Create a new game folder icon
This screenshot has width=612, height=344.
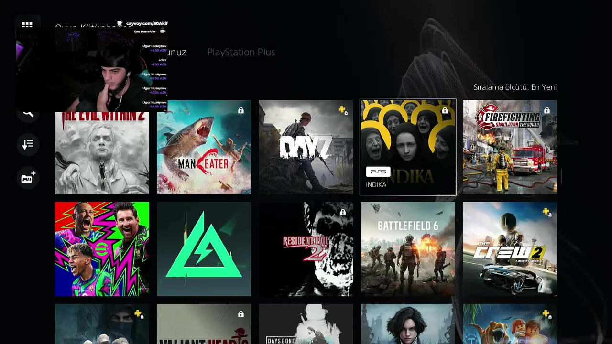coord(28,178)
